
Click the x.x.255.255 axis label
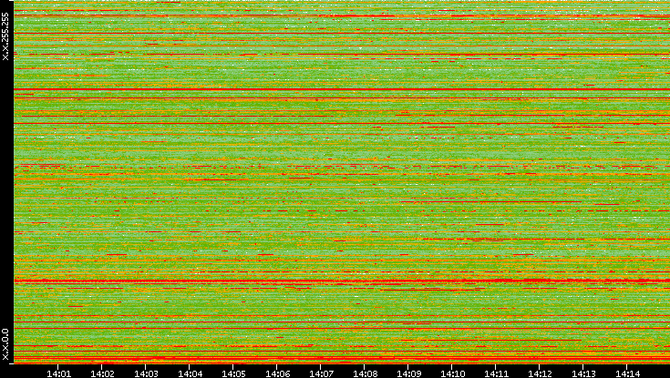click(x=5, y=36)
